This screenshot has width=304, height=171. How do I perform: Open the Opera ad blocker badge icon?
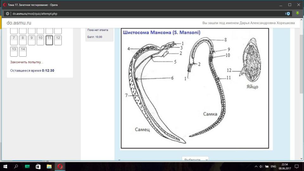288,14
